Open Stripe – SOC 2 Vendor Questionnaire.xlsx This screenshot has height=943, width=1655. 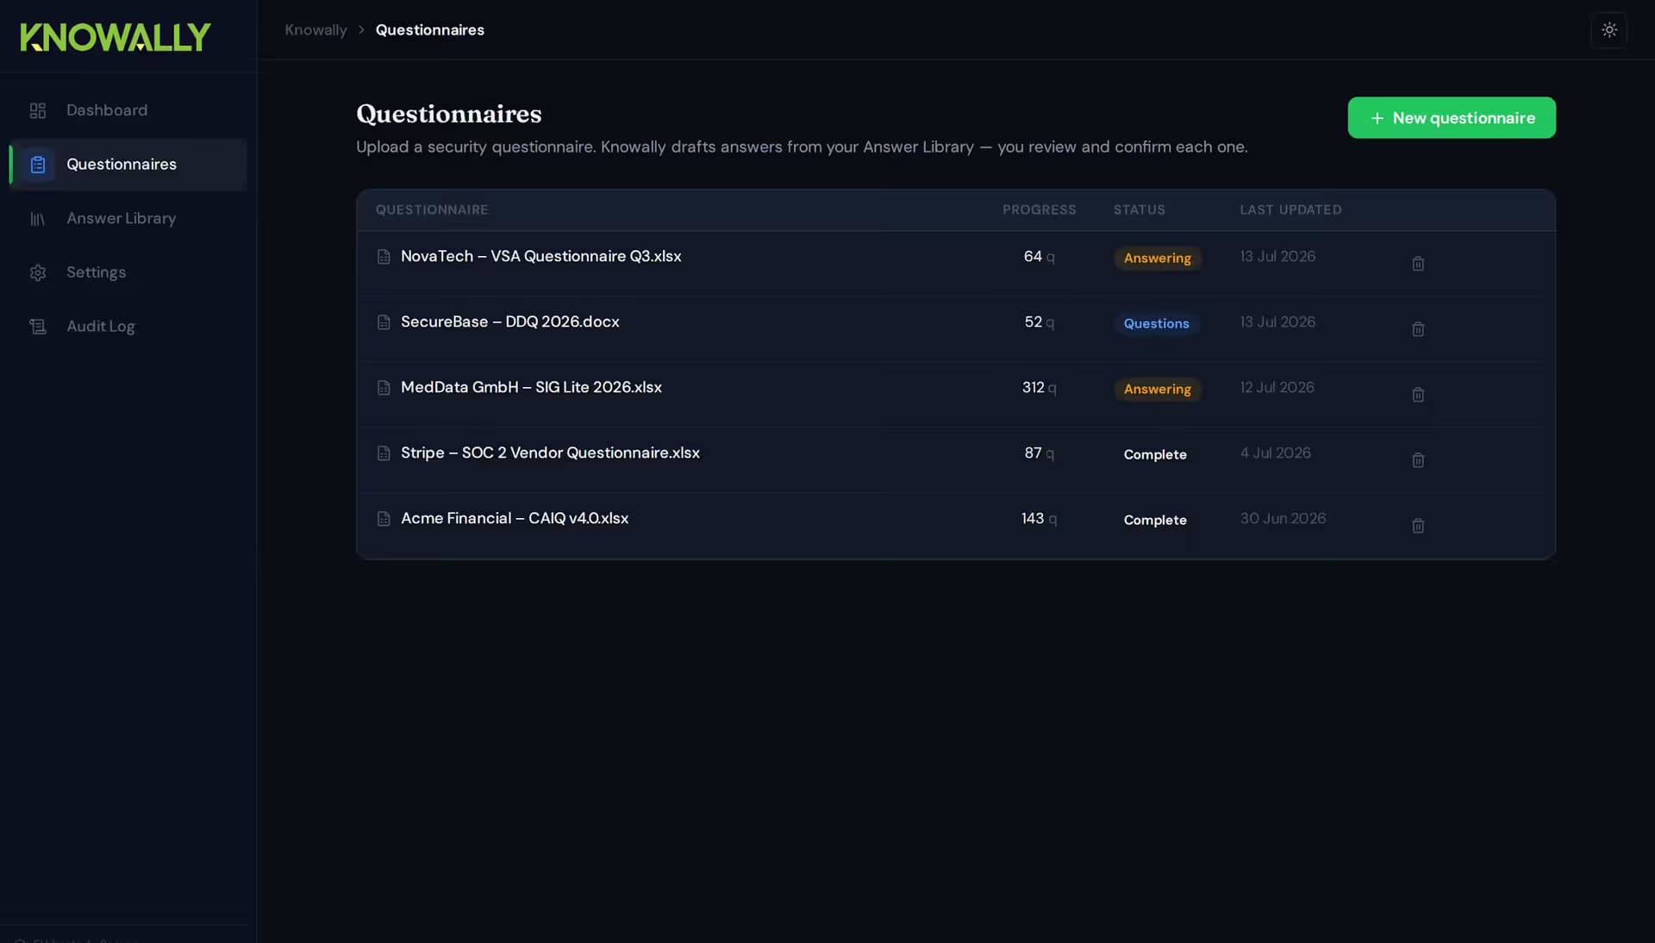pos(550,453)
